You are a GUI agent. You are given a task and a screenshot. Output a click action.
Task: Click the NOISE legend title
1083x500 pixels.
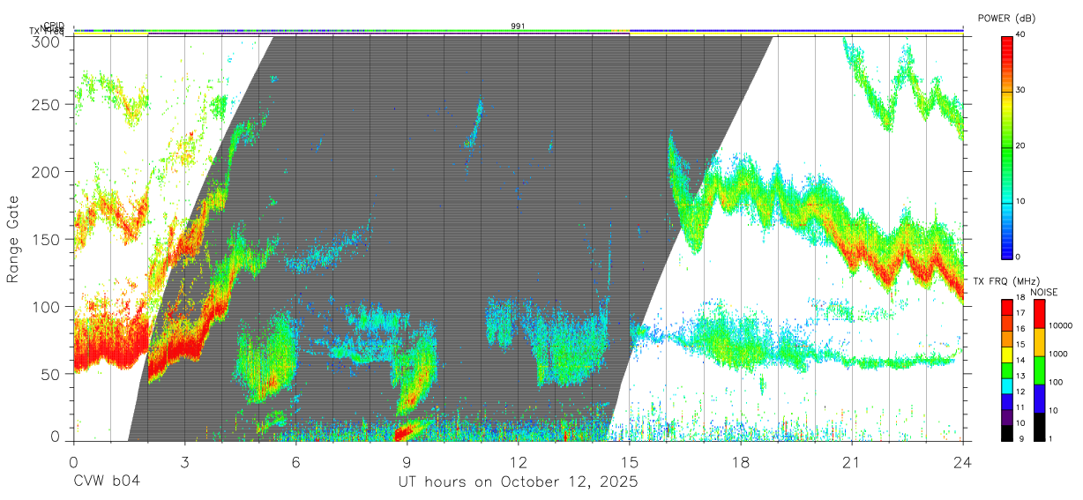pos(1042,292)
